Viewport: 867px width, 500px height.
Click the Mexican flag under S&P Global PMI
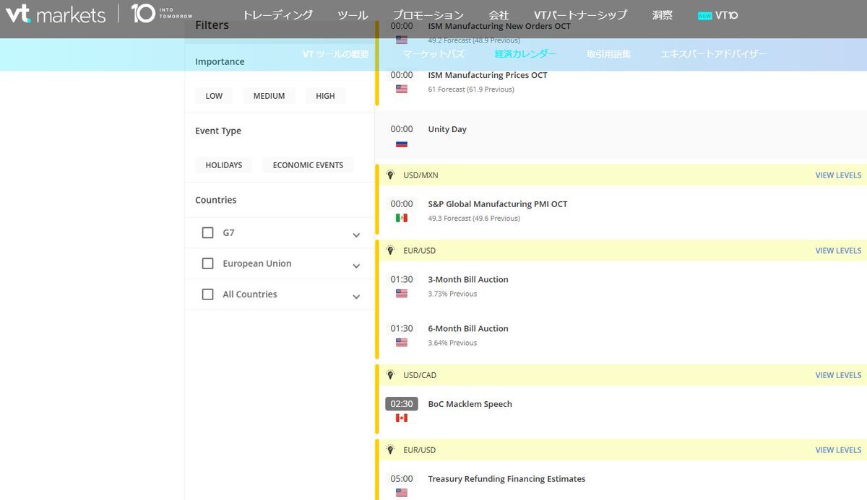click(402, 218)
